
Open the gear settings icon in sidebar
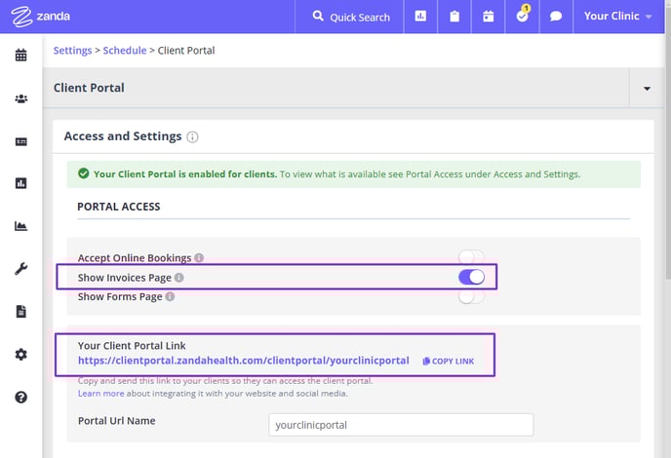21,354
